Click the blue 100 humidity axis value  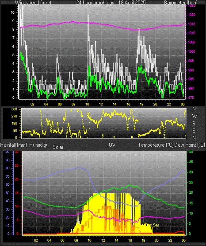7,152
